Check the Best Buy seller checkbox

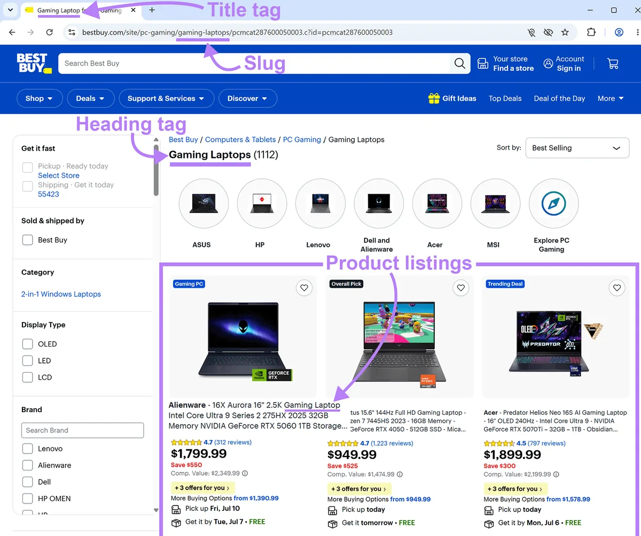pos(28,240)
